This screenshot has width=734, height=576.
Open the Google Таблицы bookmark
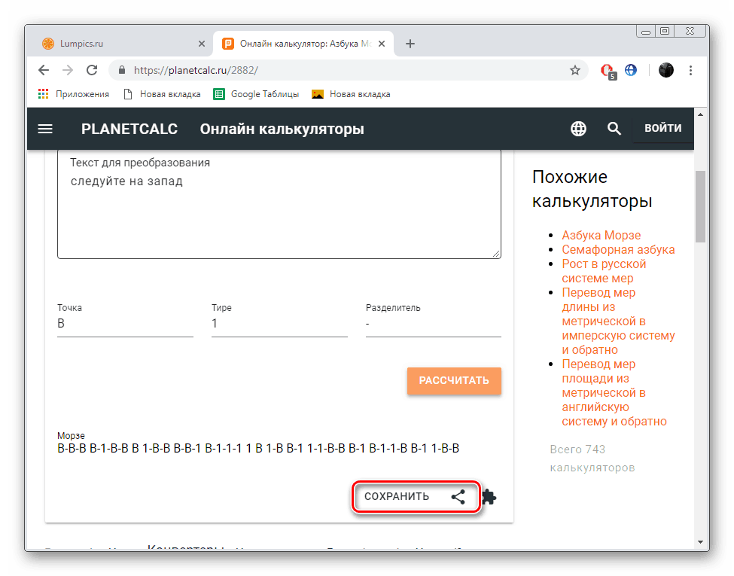[256, 94]
